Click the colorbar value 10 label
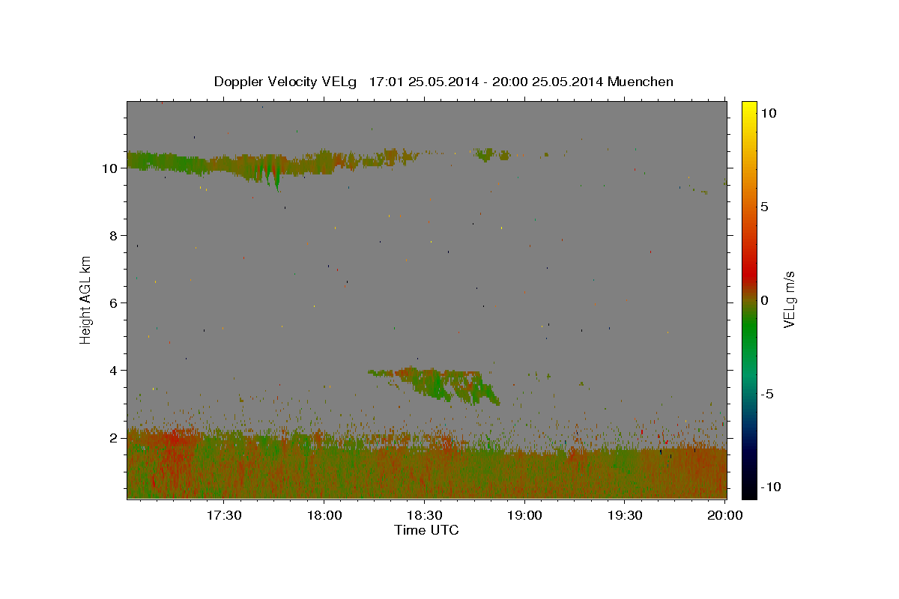Image resolution: width=899 pixels, height=599 pixels. [x=768, y=112]
